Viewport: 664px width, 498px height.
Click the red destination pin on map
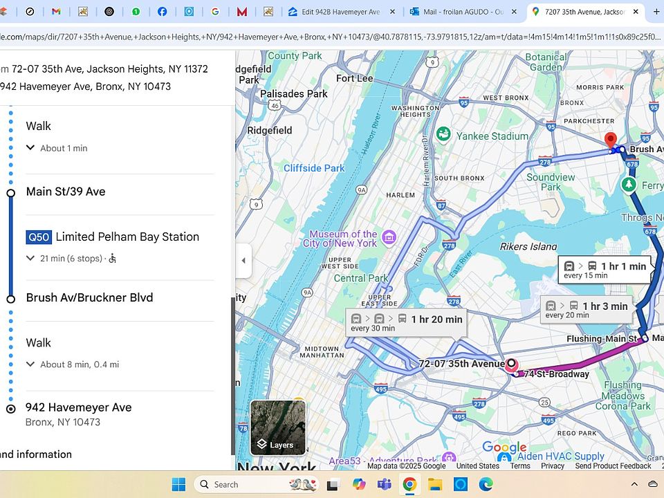click(x=610, y=140)
